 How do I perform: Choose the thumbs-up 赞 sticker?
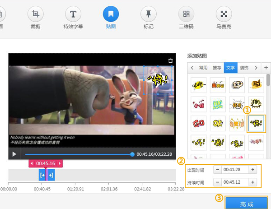(x=237, y=124)
